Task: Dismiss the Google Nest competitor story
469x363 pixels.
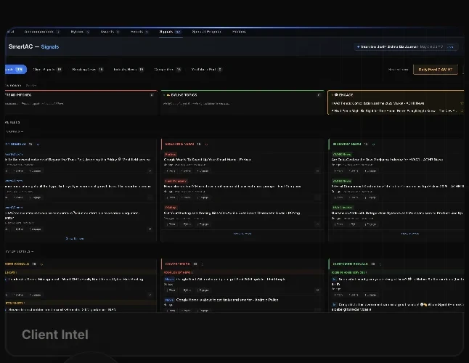Action: pyautogui.click(x=318, y=290)
